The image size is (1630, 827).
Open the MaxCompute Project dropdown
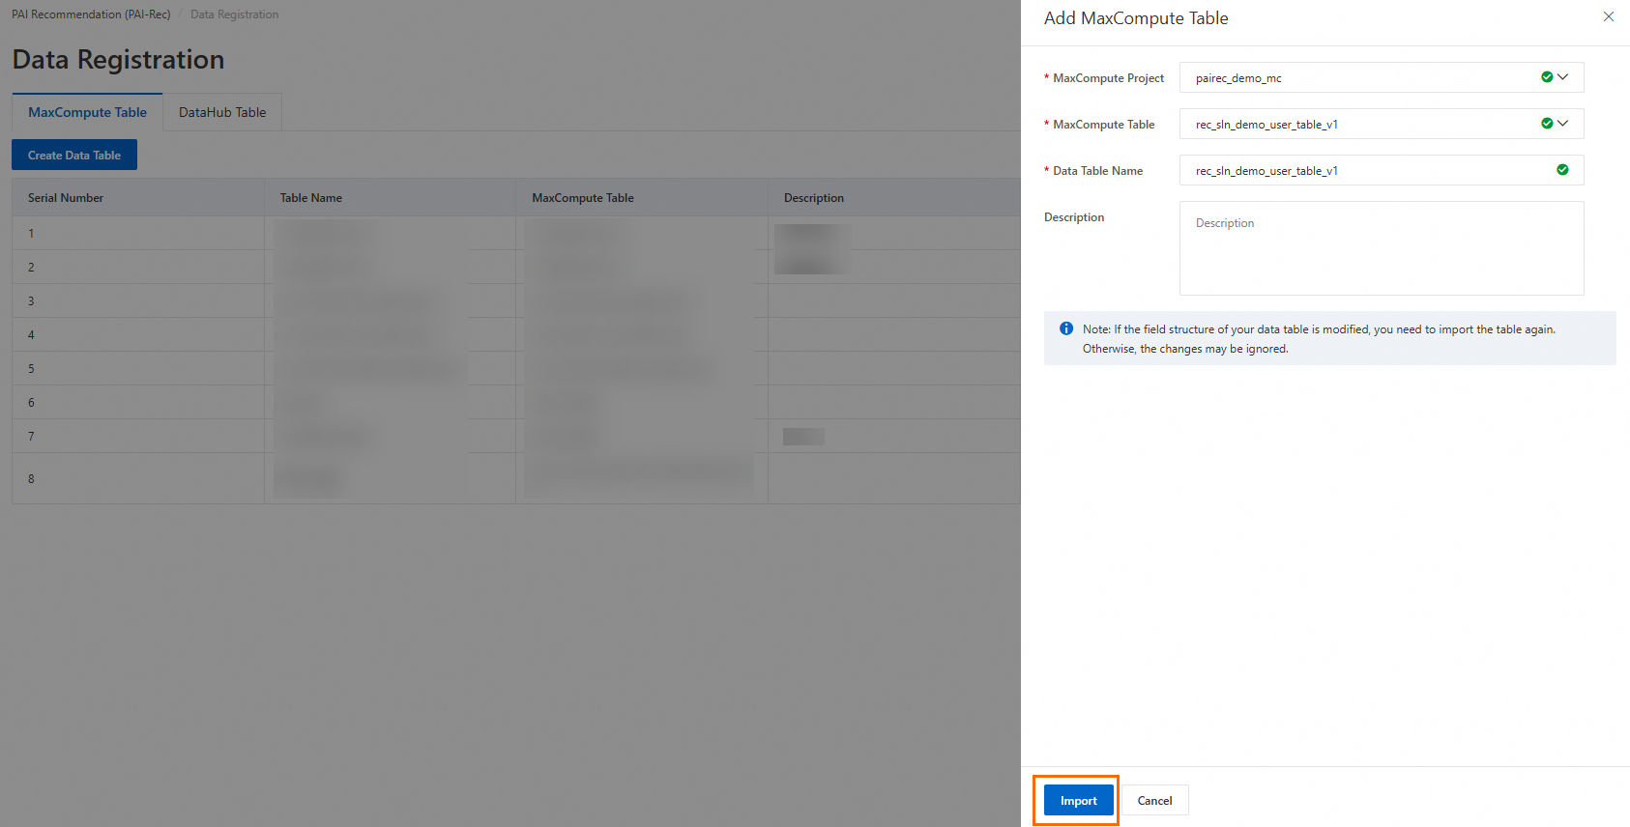tap(1382, 77)
